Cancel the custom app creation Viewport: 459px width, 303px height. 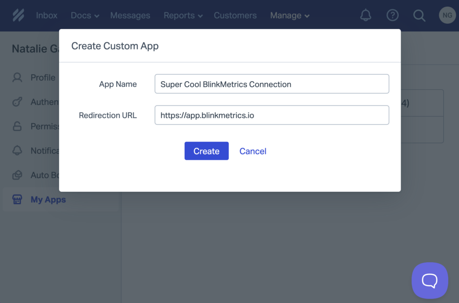(x=252, y=151)
